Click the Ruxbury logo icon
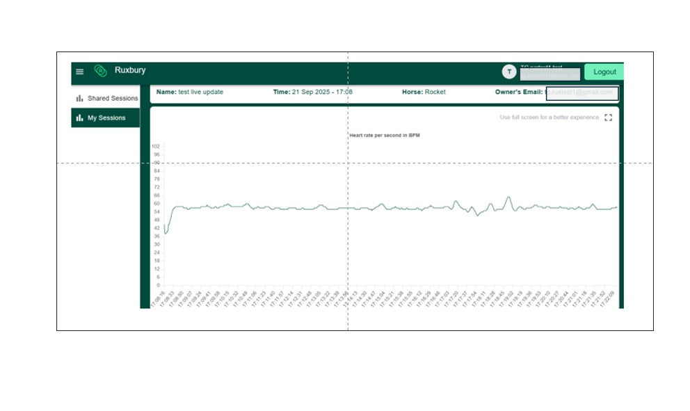 [x=100, y=71]
